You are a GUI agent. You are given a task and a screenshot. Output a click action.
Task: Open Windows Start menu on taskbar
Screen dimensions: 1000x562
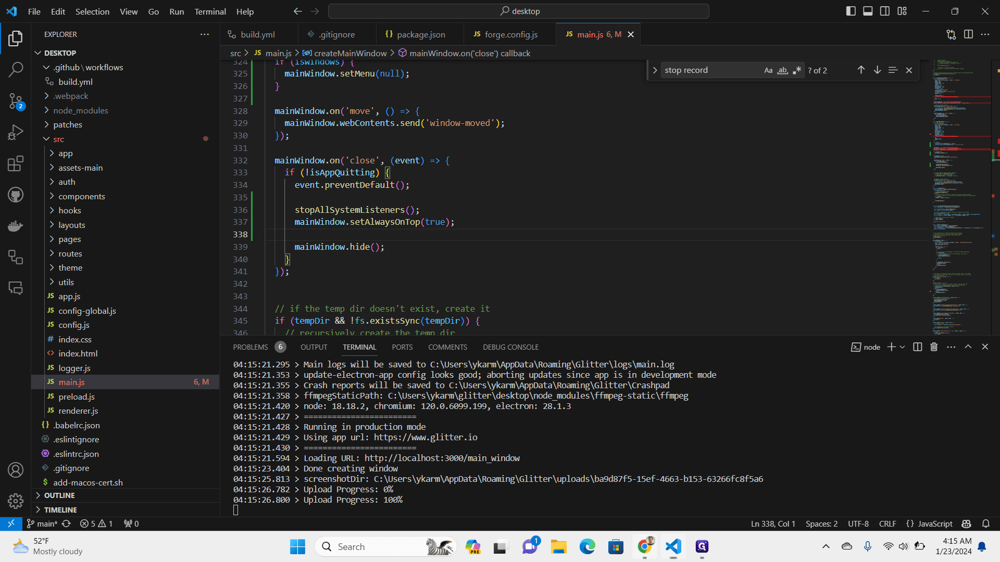(x=297, y=546)
